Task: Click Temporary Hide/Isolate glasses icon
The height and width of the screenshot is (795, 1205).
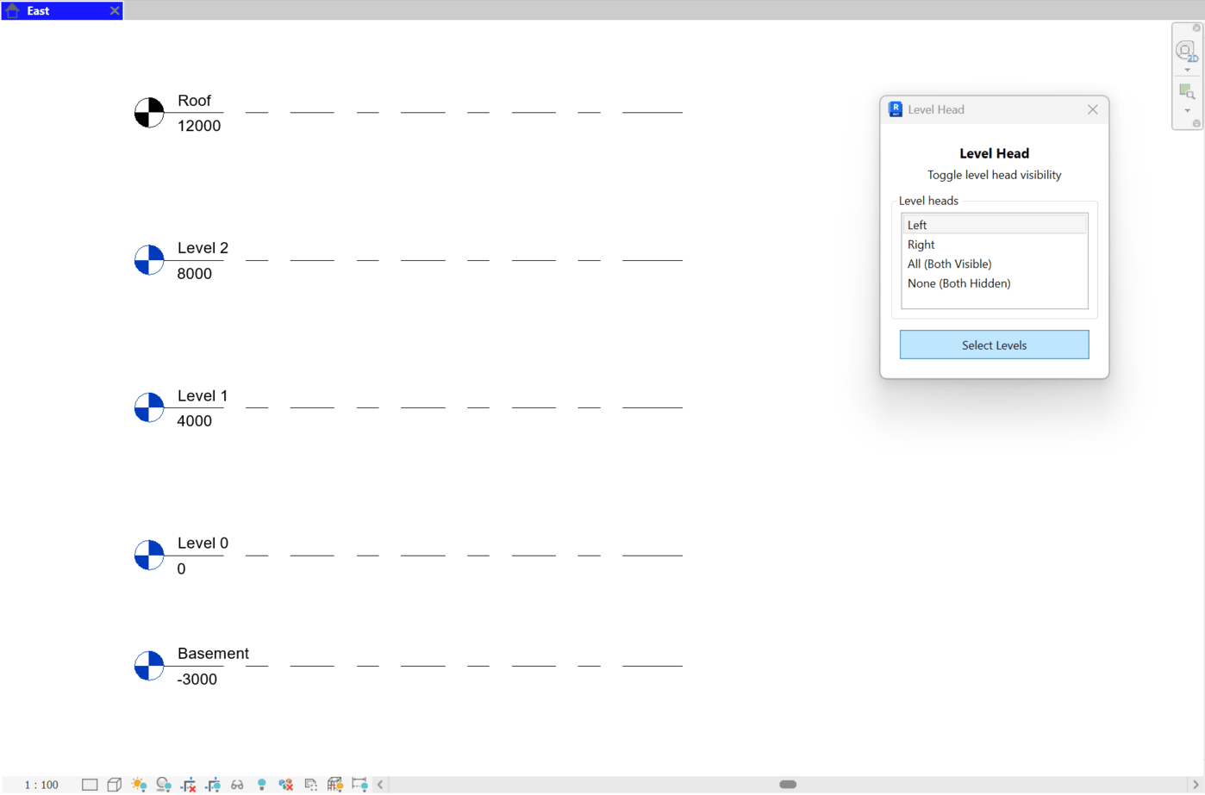Action: [237, 785]
